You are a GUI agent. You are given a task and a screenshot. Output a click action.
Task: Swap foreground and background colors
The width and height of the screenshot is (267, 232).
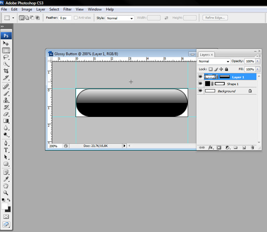(9, 200)
